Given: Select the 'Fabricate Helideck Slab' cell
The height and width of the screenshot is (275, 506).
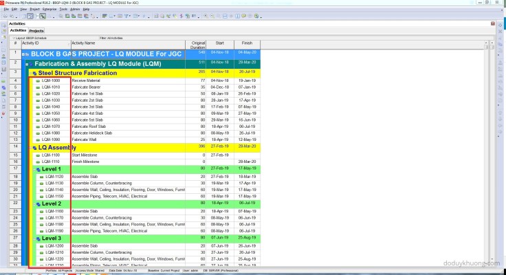Looking at the screenshot, I should pyautogui.click(x=128, y=133).
